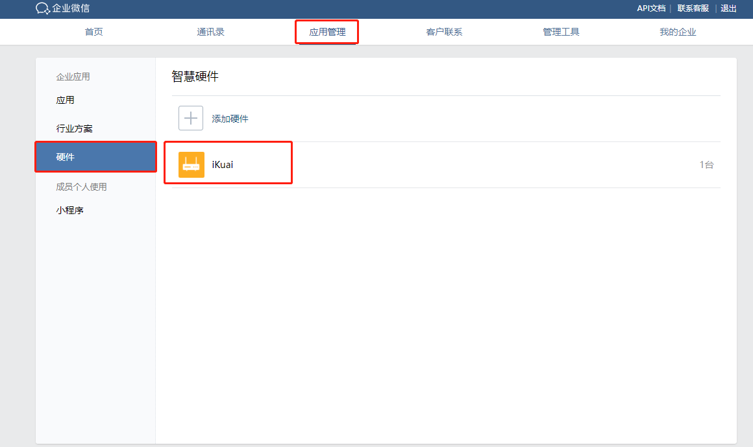Click the 企业微信 brand text
The height and width of the screenshot is (447, 753).
[71, 8]
